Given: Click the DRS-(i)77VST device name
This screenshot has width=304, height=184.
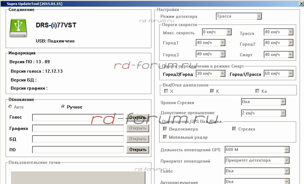Looking at the screenshot, I should (x=56, y=25).
